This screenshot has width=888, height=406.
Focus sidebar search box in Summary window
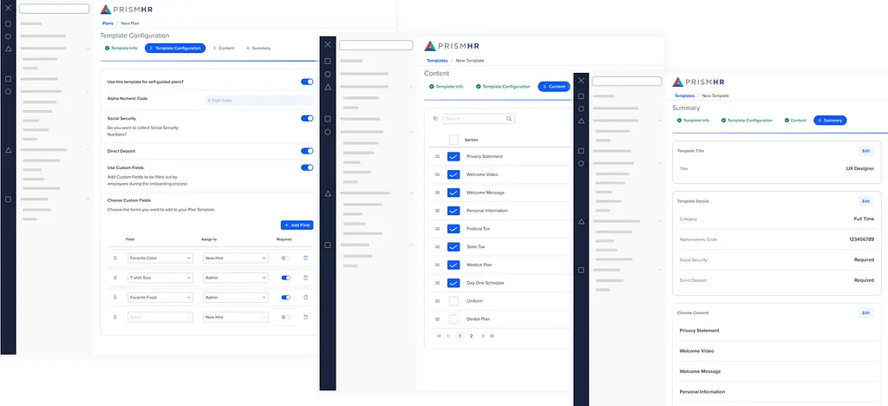[626, 81]
